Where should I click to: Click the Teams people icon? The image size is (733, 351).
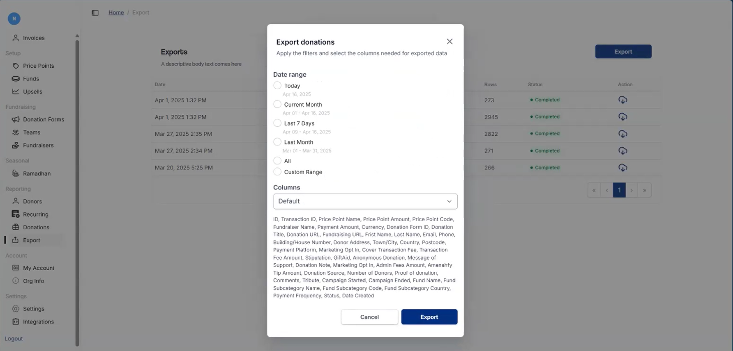(16, 132)
